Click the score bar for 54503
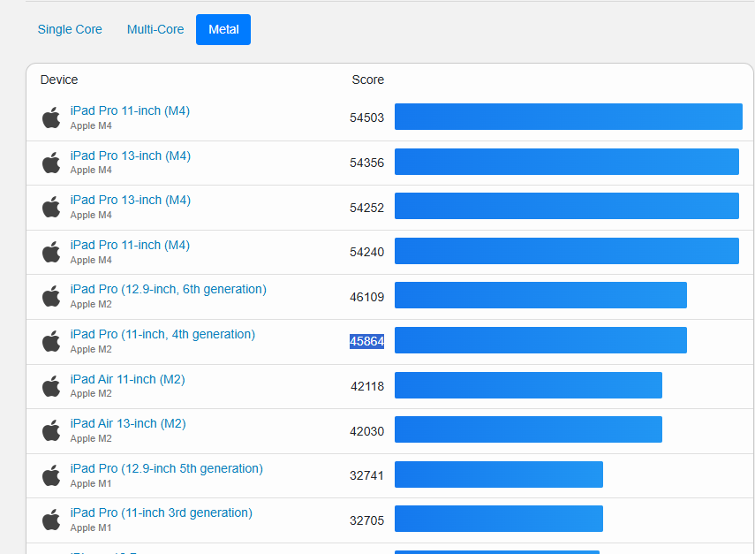755x554 pixels. (569, 117)
